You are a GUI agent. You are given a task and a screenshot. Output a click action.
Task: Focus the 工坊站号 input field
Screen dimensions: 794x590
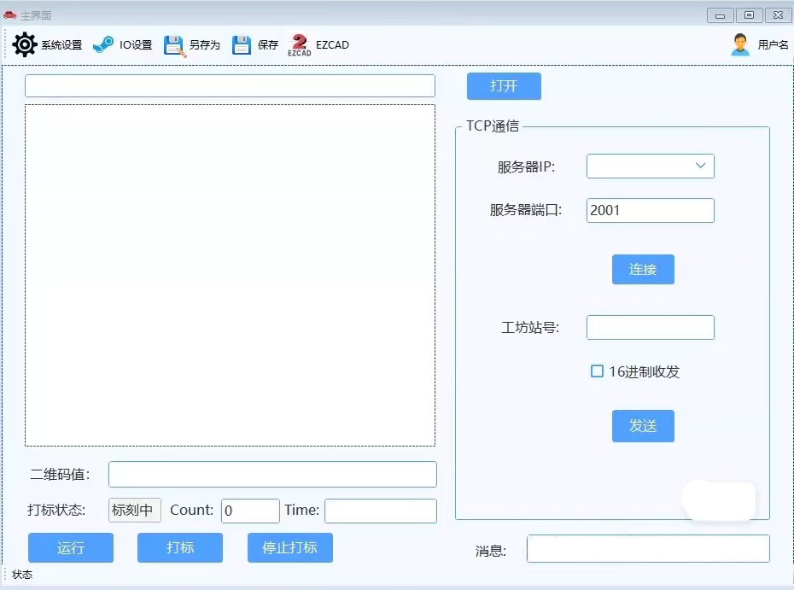(x=651, y=327)
